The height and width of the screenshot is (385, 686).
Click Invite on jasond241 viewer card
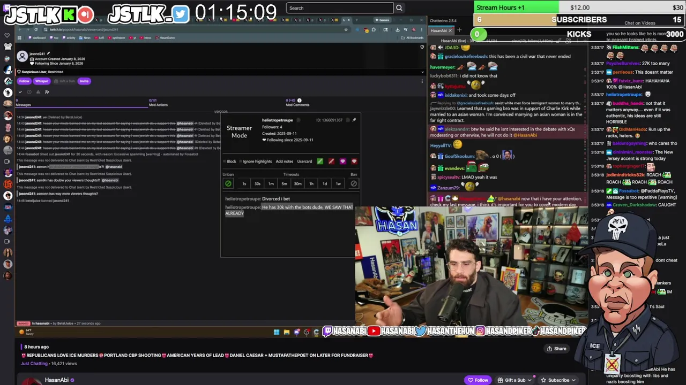coord(84,81)
